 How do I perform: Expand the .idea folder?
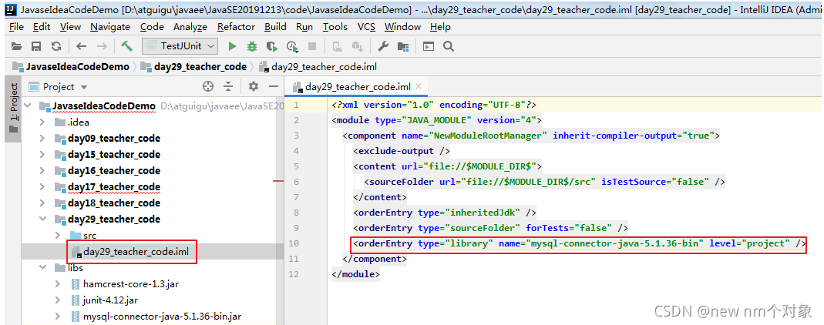coord(42,122)
